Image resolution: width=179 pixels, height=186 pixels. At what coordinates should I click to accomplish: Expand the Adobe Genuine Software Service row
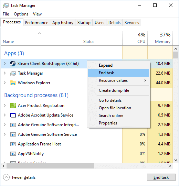pos(5,134)
